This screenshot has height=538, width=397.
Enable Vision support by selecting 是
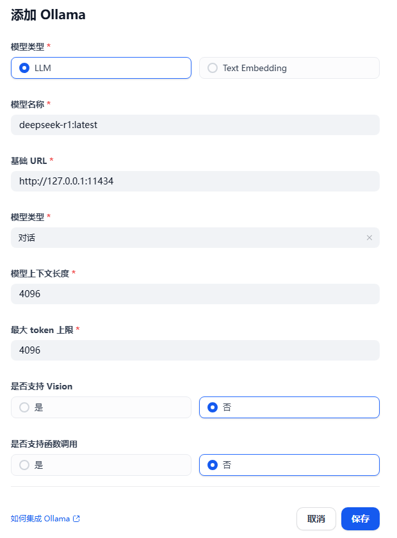coord(101,407)
